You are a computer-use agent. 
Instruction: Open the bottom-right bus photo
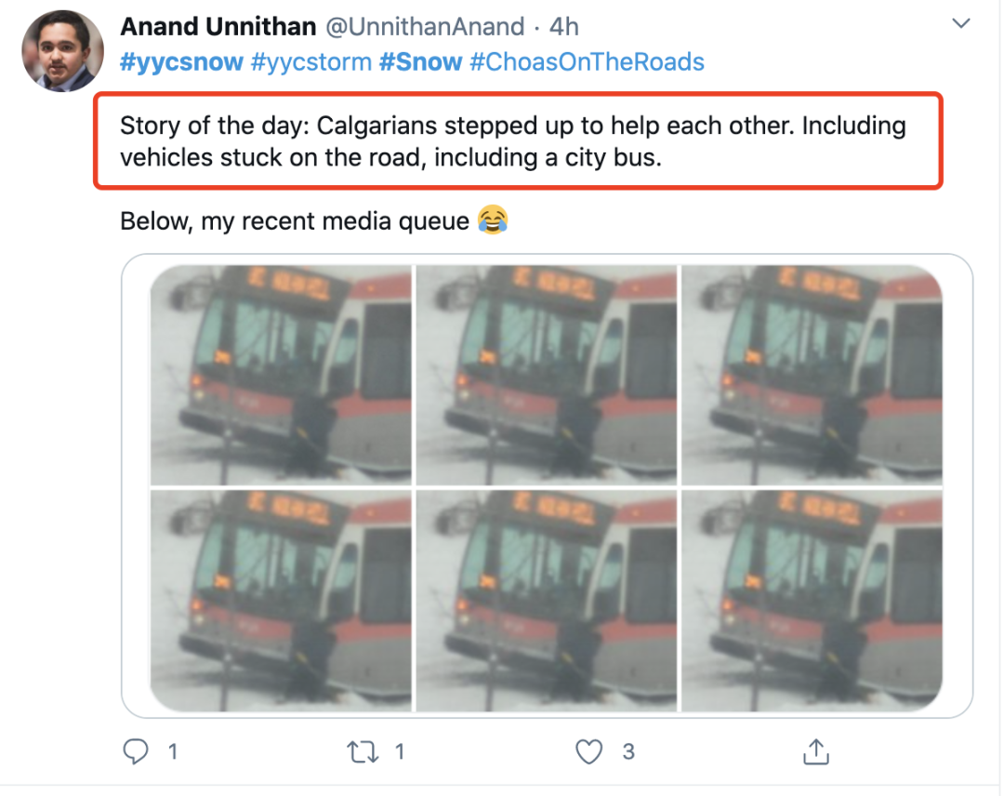(812, 601)
